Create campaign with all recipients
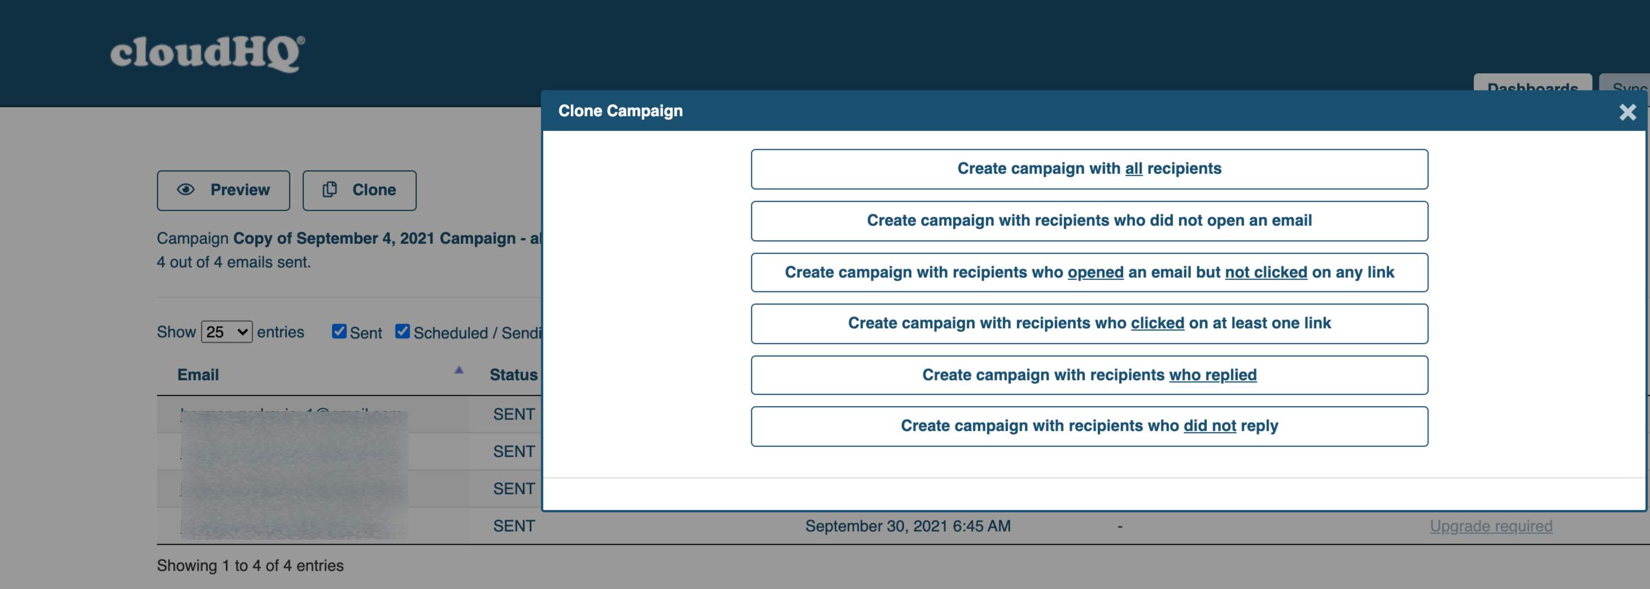 pyautogui.click(x=1089, y=169)
